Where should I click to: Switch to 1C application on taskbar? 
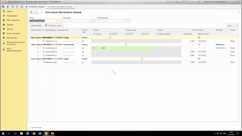coord(46,133)
